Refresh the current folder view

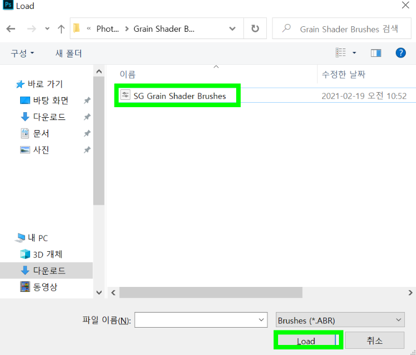pyautogui.click(x=255, y=28)
